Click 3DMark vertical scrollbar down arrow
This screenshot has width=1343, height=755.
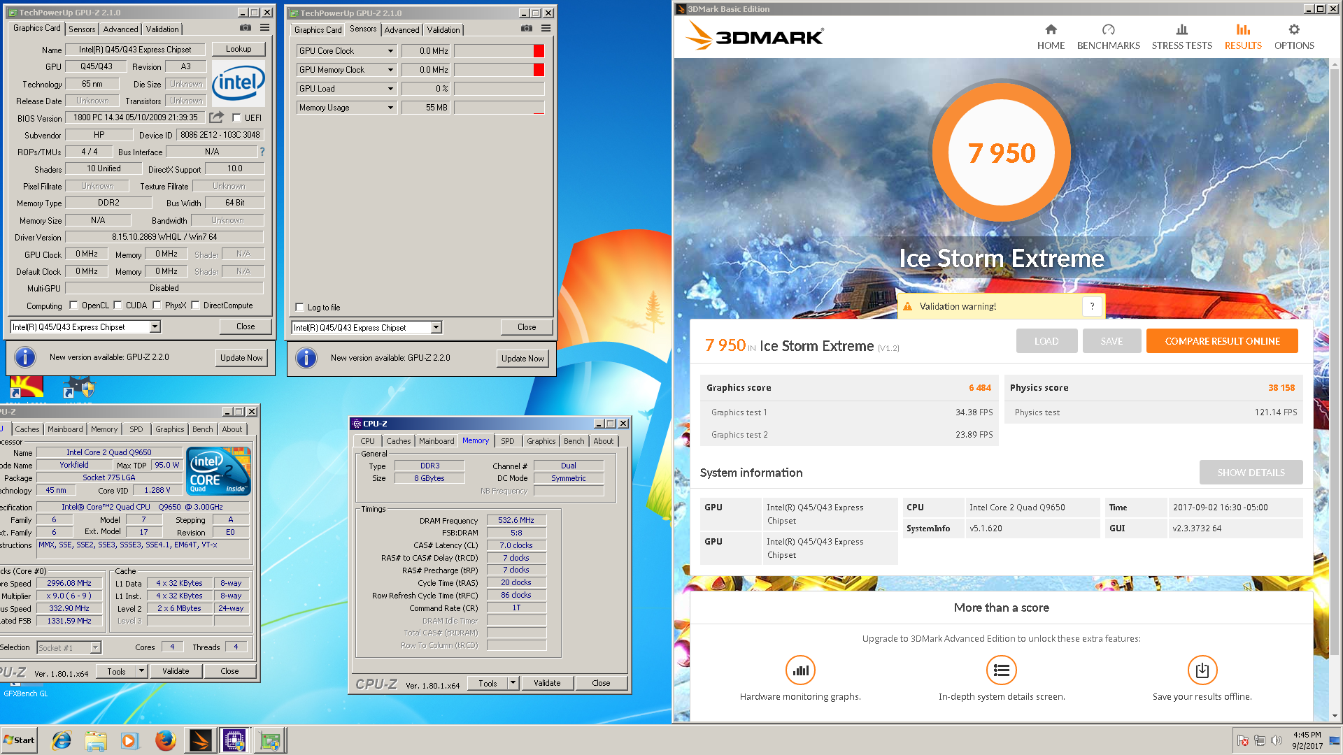pyautogui.click(x=1335, y=716)
